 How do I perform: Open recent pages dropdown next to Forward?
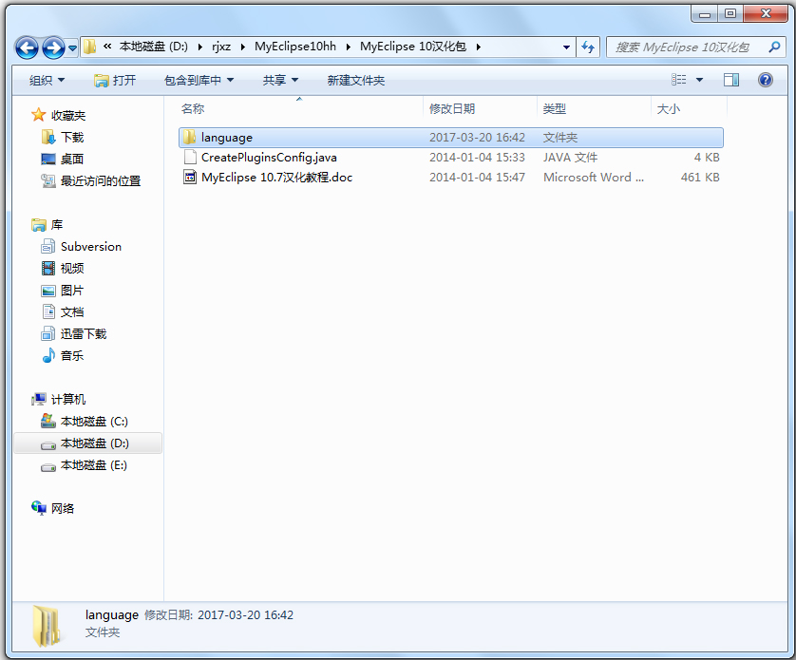72,48
